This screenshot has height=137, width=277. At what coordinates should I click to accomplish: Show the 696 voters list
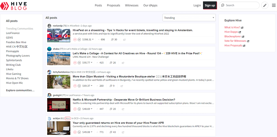click(x=101, y=39)
